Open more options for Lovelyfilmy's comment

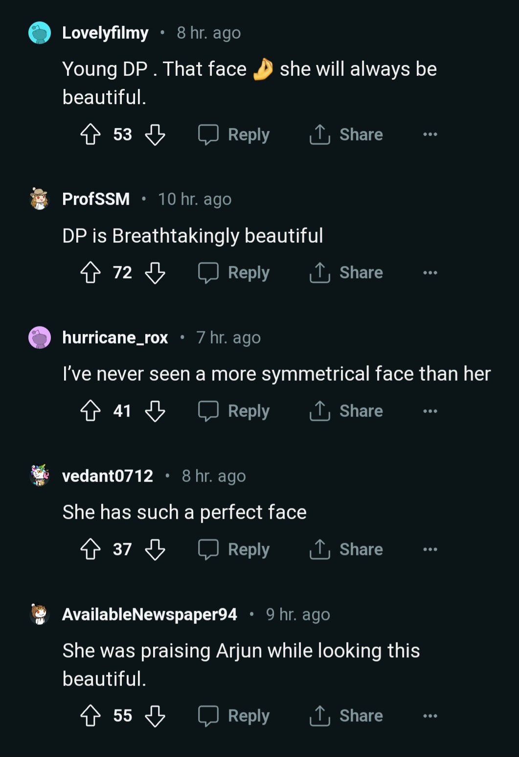[430, 134]
